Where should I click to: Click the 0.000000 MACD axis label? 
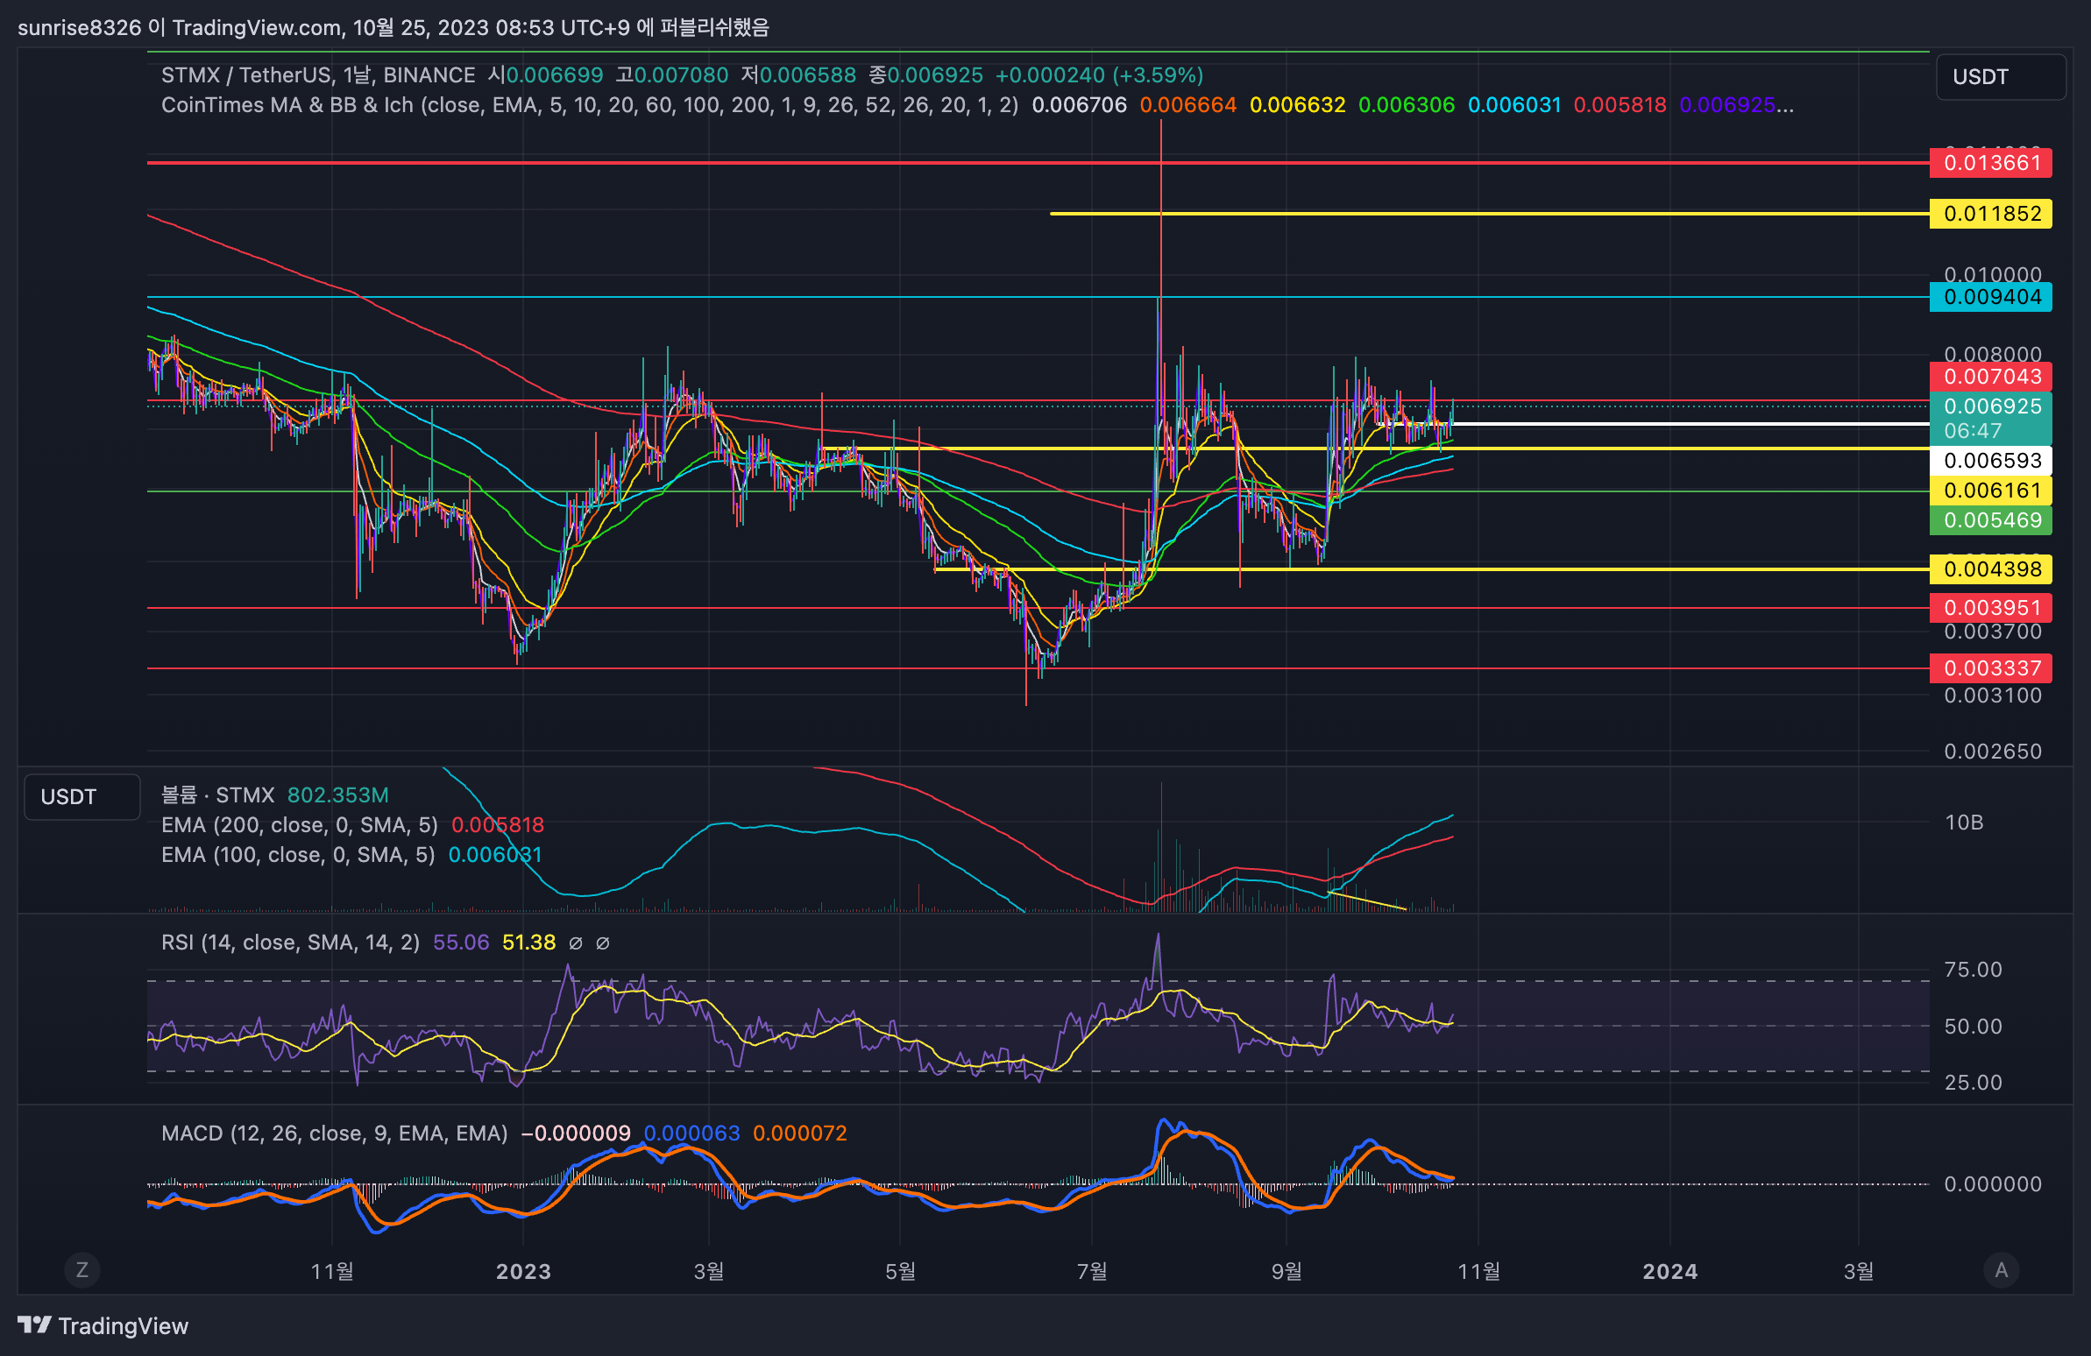point(1993,1183)
